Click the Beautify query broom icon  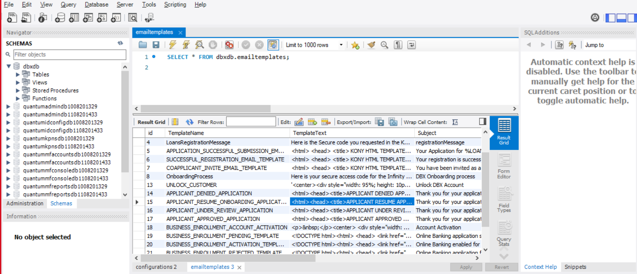(371, 45)
